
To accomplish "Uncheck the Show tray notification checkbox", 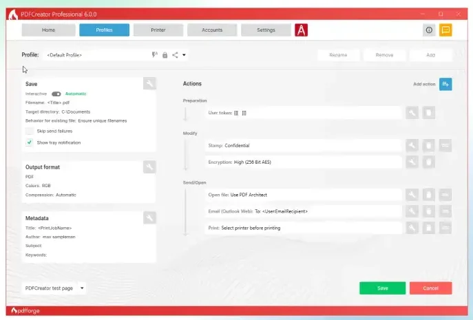I will tap(29, 142).
